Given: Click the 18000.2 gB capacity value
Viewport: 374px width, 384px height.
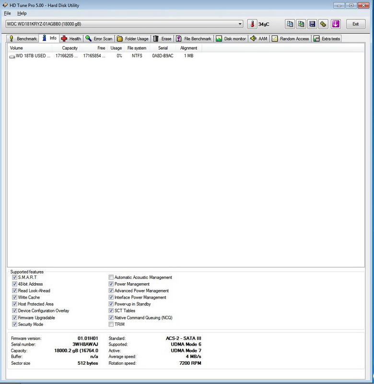Looking at the screenshot, I should click(x=76, y=350).
